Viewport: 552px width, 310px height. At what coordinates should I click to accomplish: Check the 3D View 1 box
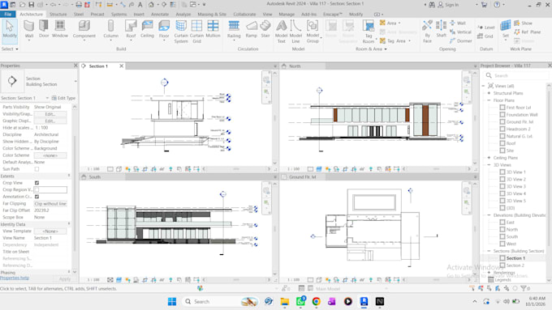(502, 172)
